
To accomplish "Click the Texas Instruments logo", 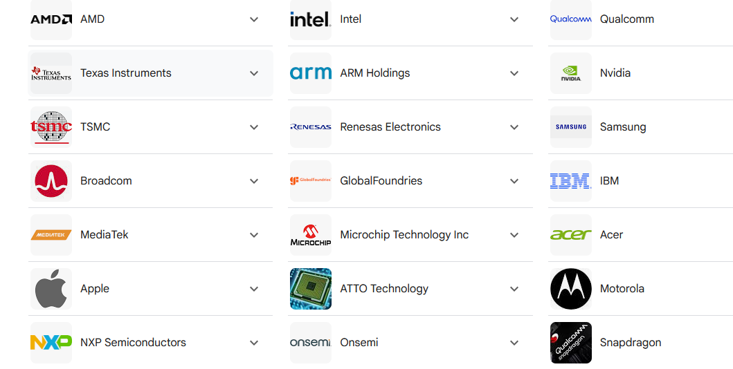I will click(51, 73).
